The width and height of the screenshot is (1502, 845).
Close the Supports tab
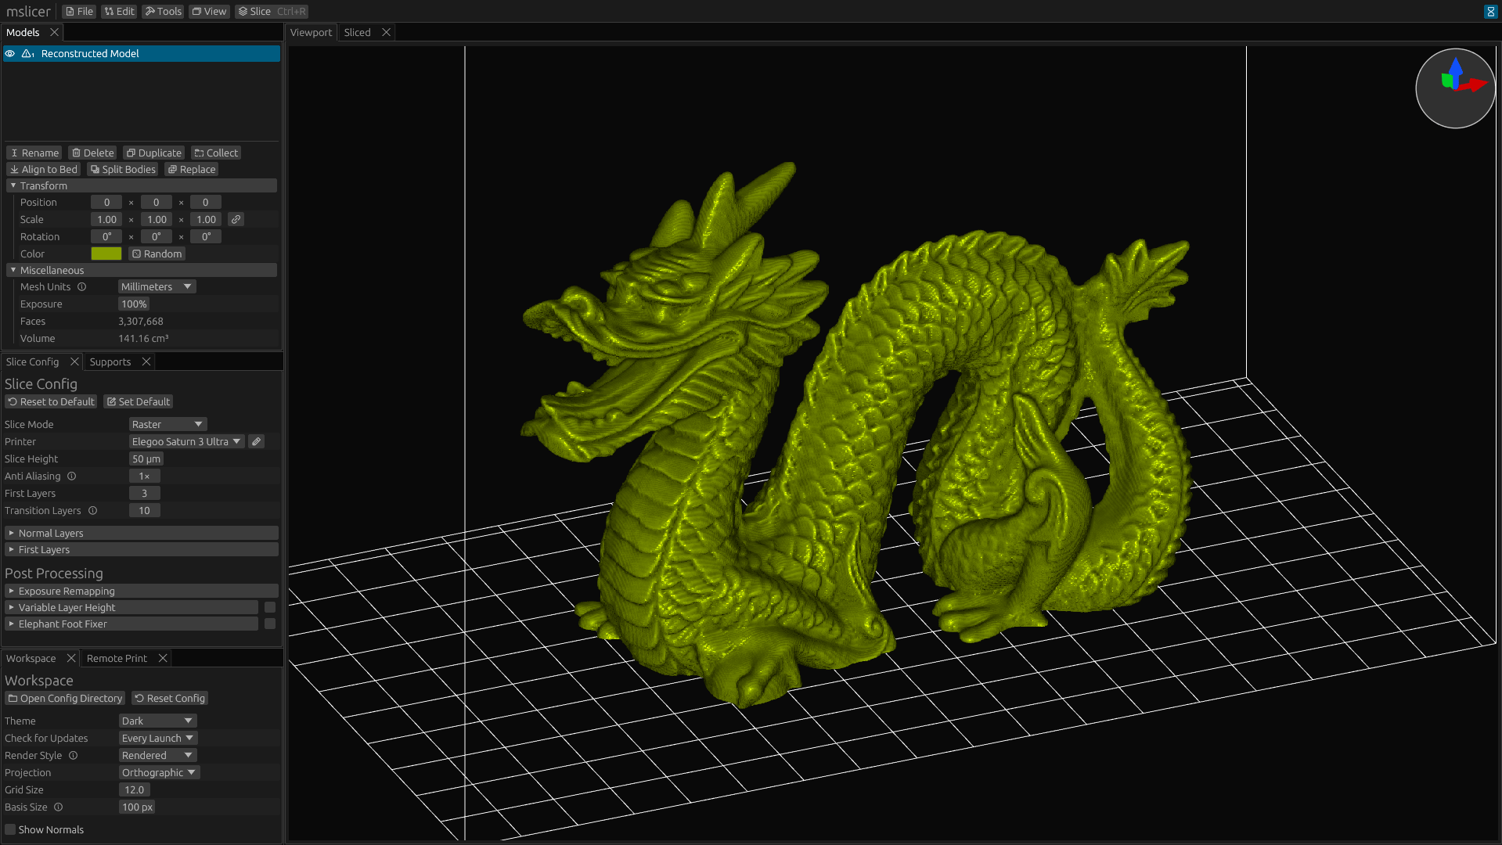[146, 361]
